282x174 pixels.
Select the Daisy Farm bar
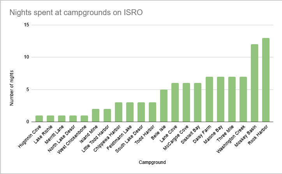(x=209, y=99)
